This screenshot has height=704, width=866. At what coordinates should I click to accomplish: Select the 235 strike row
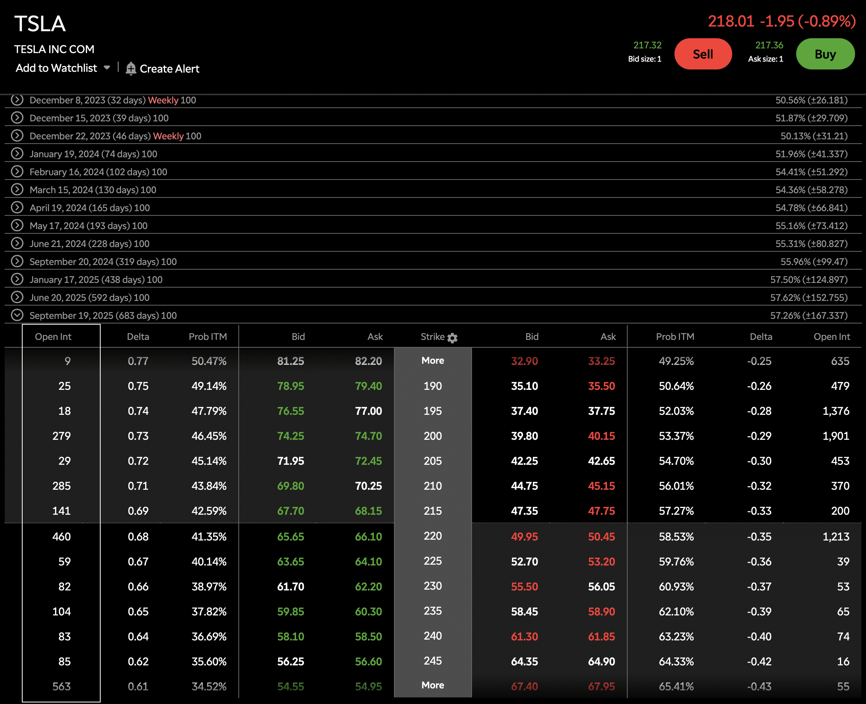tap(433, 611)
